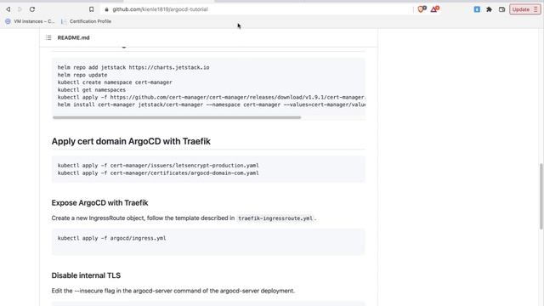Image resolution: width=544 pixels, height=306 pixels.
Task: Click the 'Disable internal TLS' heading
Action: coord(86,275)
